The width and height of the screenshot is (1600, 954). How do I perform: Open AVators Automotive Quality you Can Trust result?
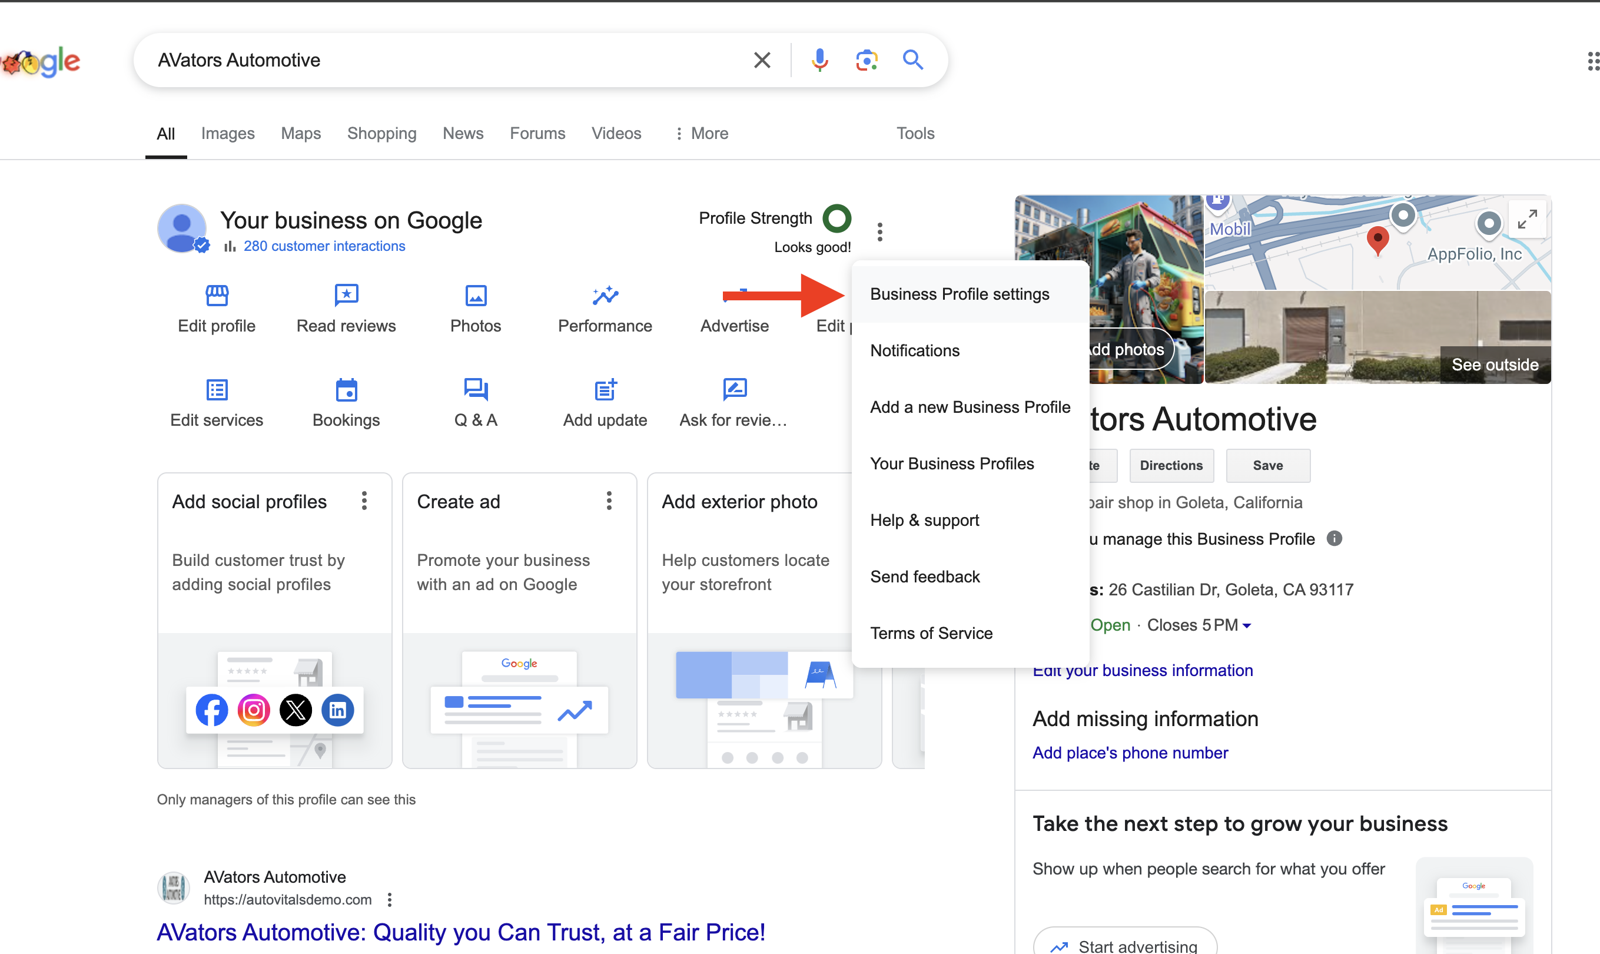point(461,932)
